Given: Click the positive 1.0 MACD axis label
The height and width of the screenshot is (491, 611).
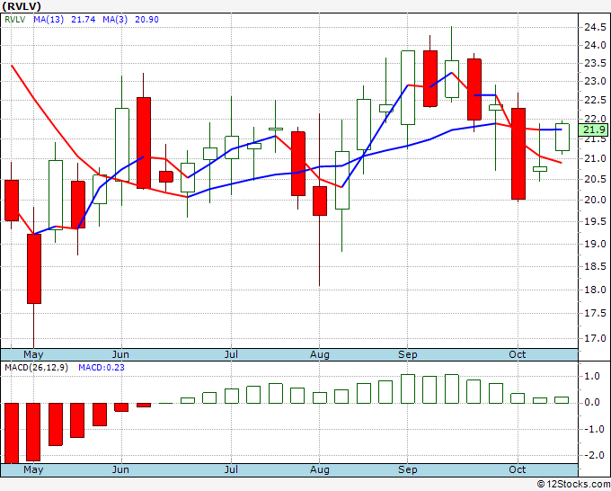Looking at the screenshot, I should point(592,376).
